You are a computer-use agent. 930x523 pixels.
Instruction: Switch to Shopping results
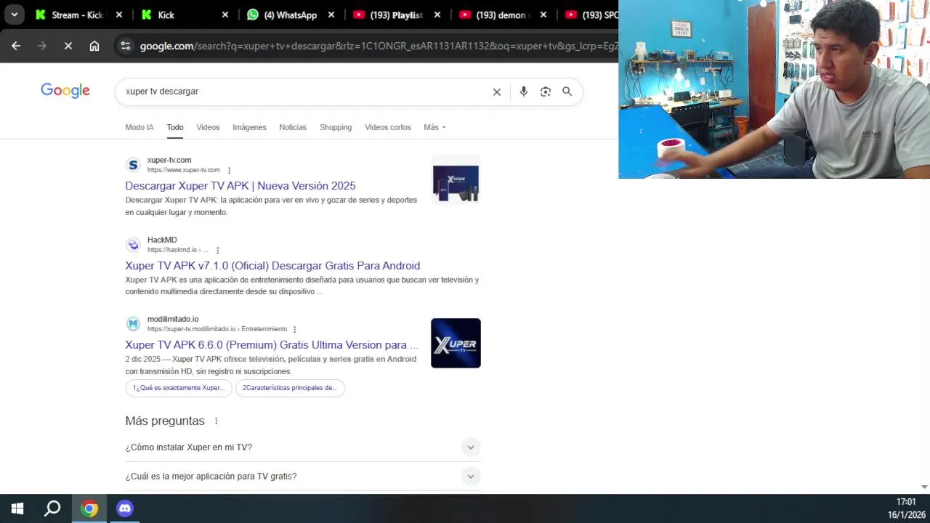pyautogui.click(x=336, y=127)
